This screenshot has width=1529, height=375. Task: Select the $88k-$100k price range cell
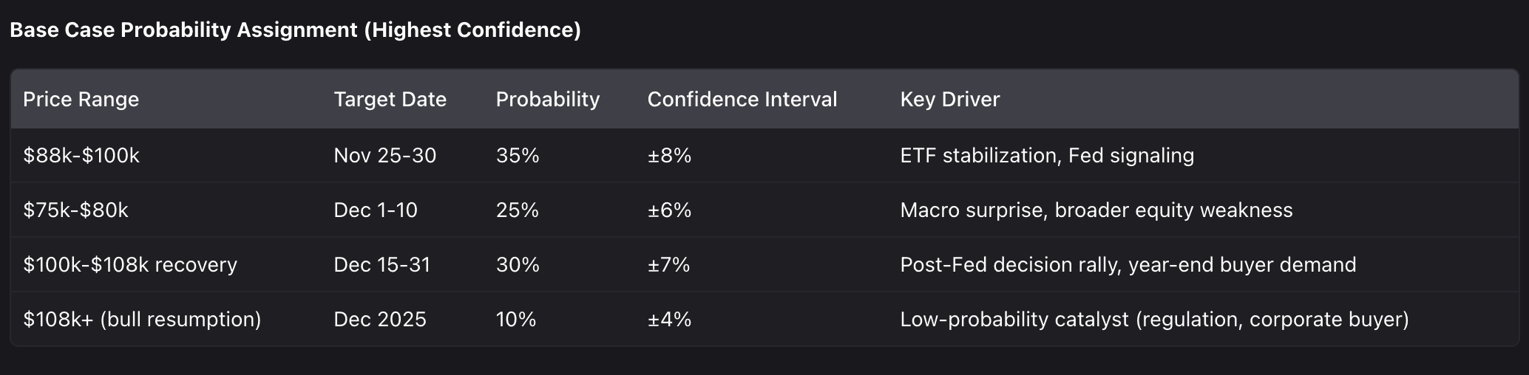pyautogui.click(x=81, y=156)
